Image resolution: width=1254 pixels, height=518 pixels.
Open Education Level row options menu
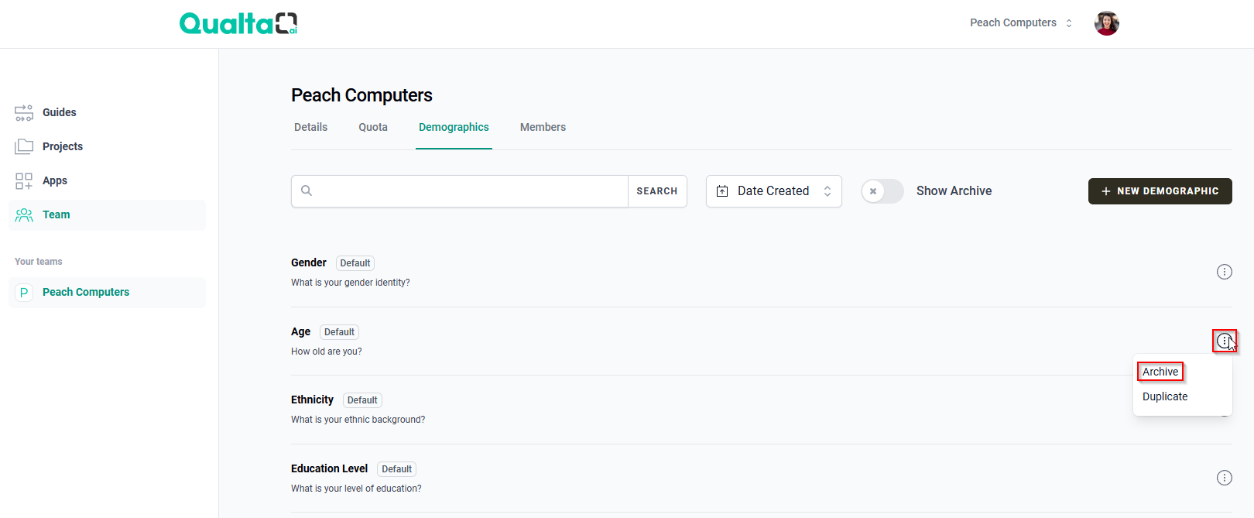(1225, 478)
